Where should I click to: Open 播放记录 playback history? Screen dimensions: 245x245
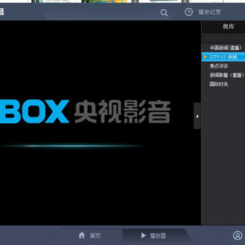210,12
